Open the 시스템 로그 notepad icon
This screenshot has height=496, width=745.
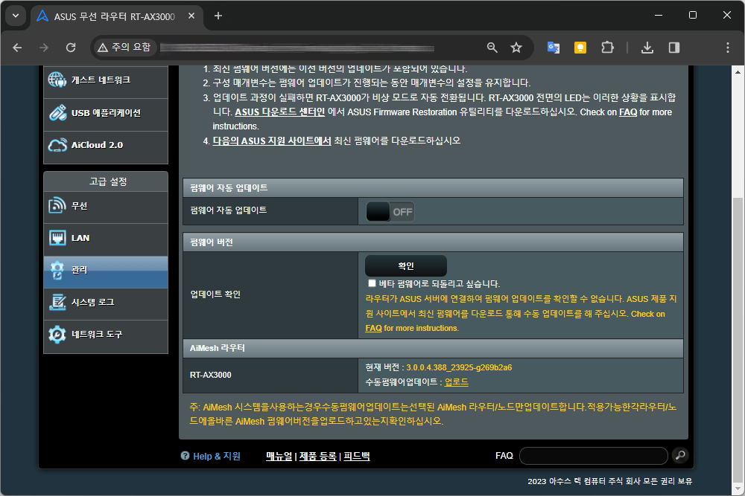click(57, 302)
